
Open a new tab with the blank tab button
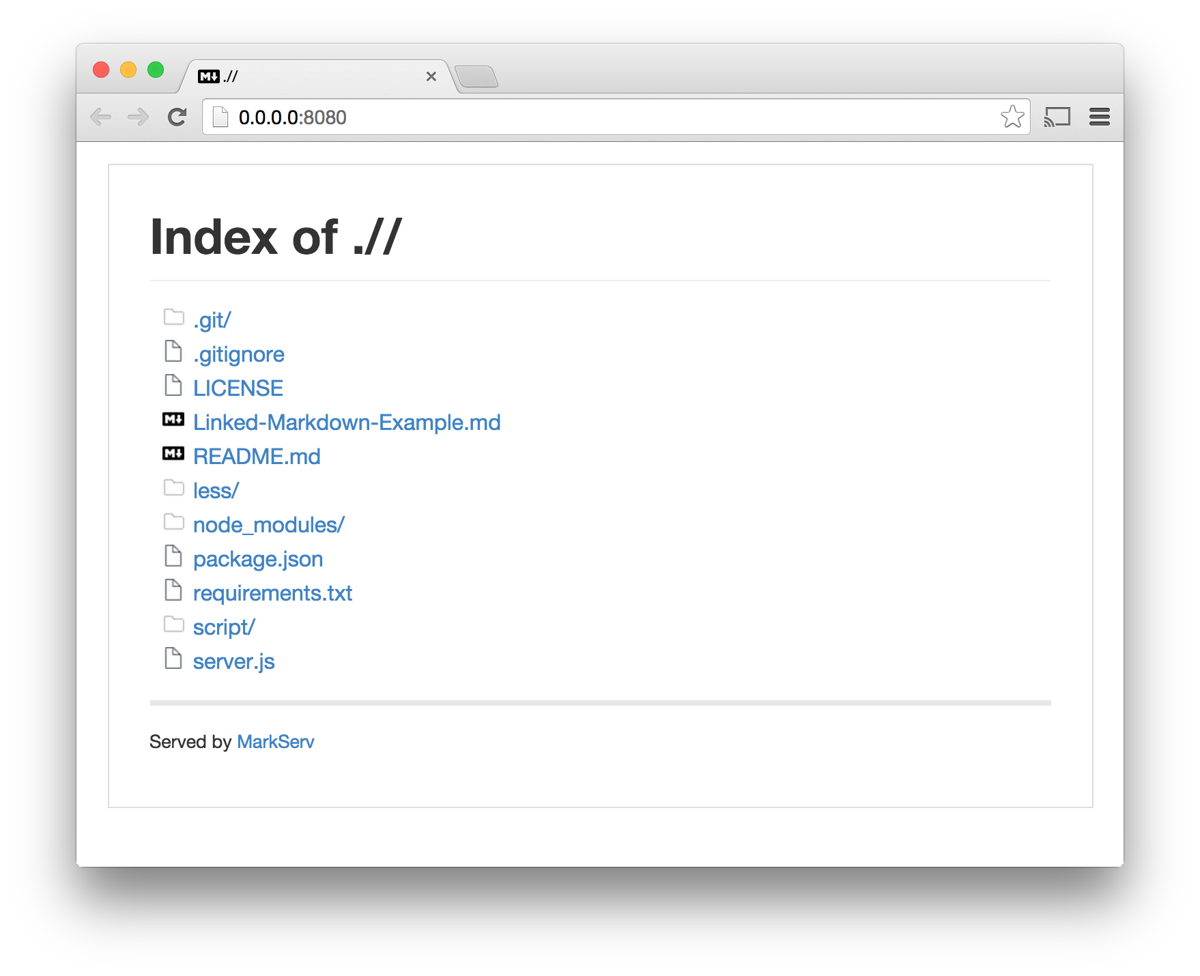476,77
